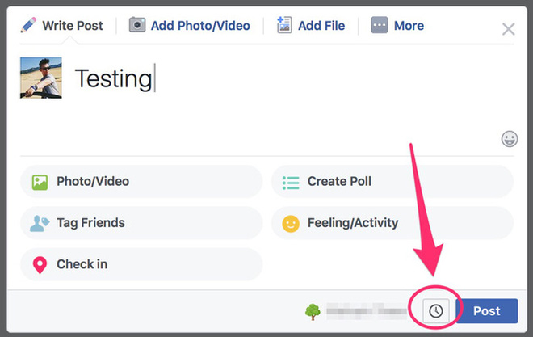This screenshot has width=533, height=337.
Task: Click the three-dots icon next to More
Action: point(380,25)
